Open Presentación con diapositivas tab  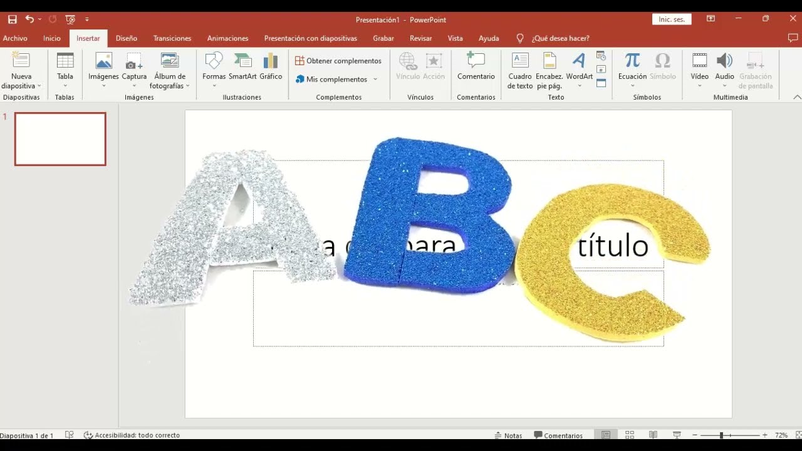coord(311,38)
